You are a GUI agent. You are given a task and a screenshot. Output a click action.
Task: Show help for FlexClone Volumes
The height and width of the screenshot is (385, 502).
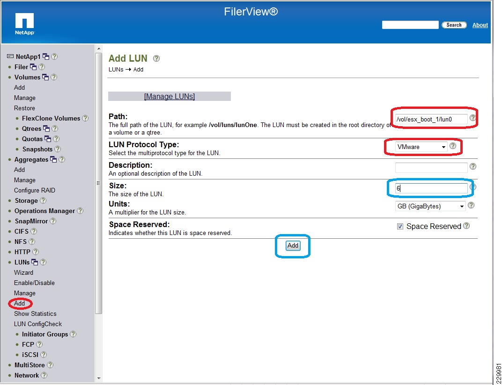coord(85,118)
